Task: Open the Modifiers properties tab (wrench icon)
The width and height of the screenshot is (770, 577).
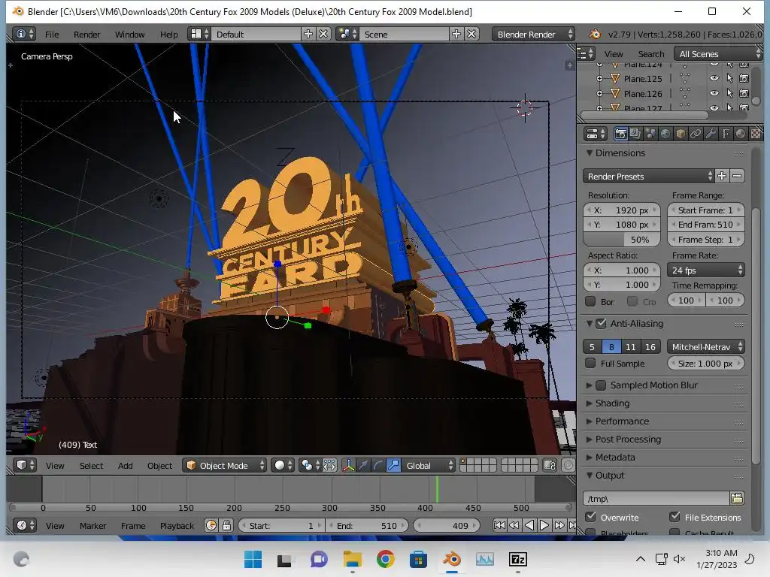Action: pyautogui.click(x=711, y=134)
